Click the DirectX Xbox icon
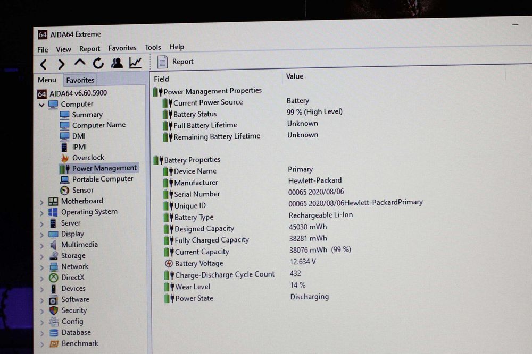532x354 pixels. pyautogui.click(x=54, y=278)
